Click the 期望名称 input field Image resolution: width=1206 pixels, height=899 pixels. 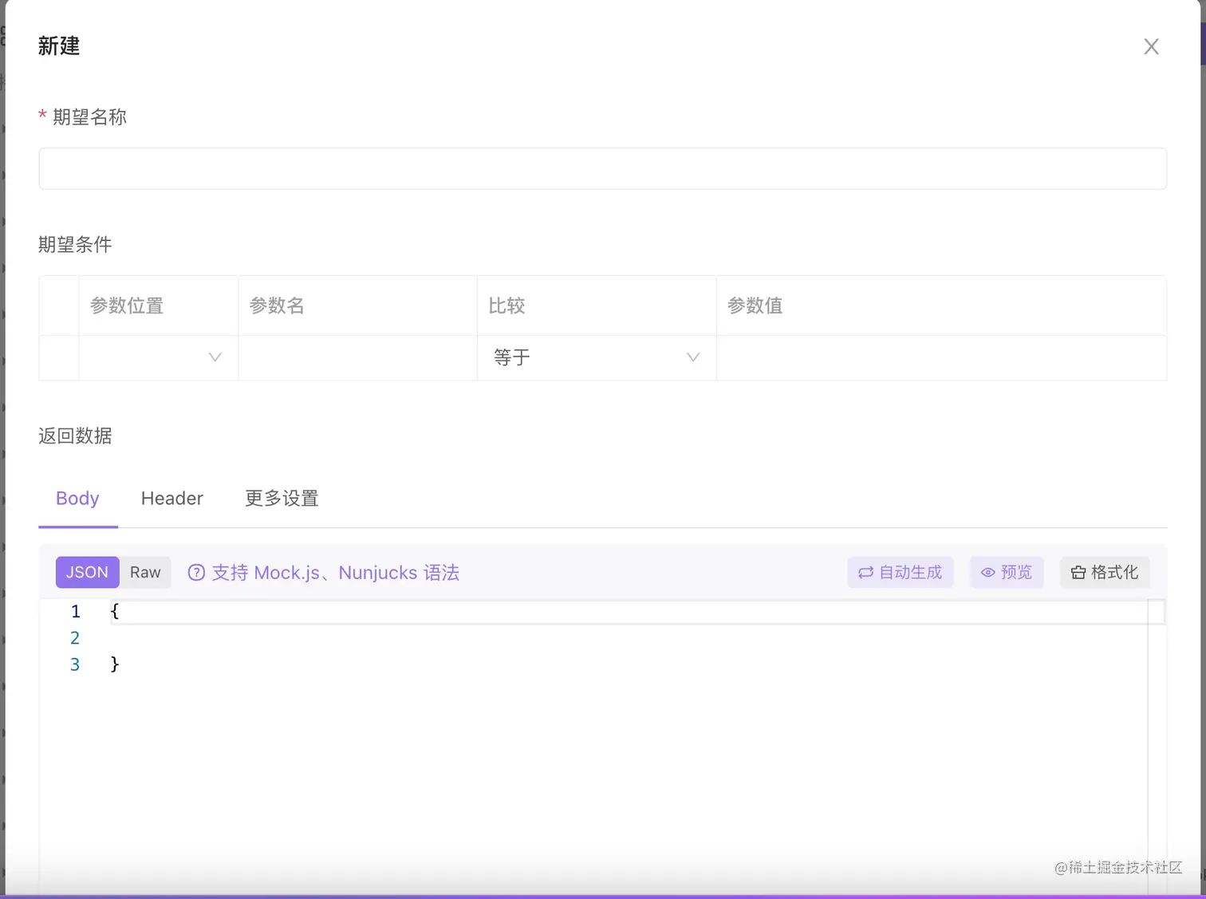click(x=603, y=168)
